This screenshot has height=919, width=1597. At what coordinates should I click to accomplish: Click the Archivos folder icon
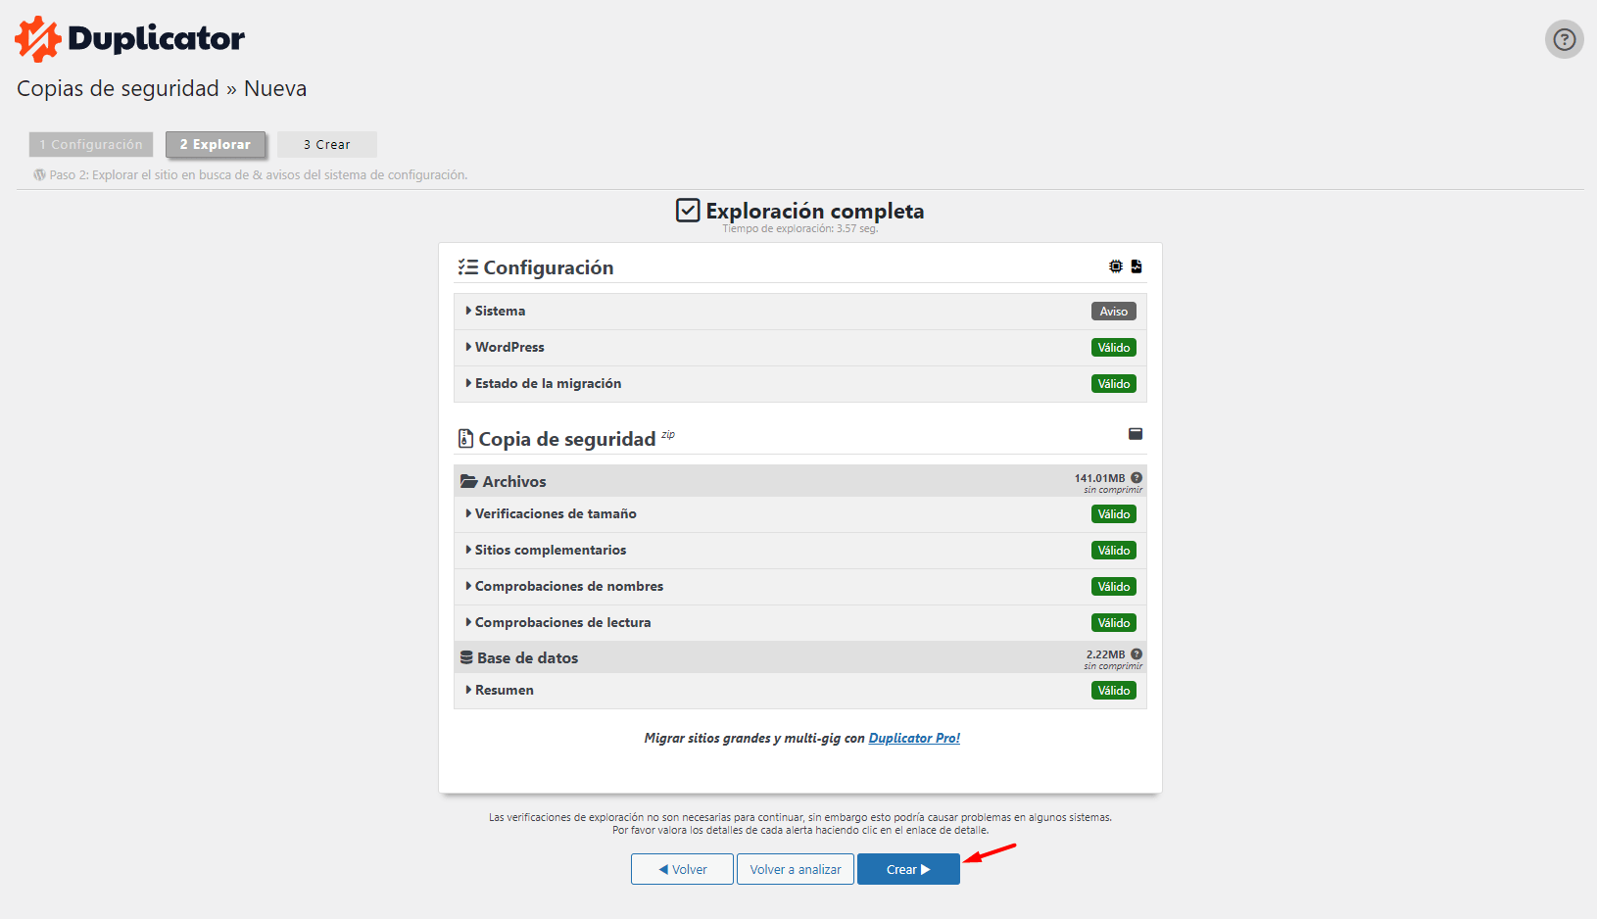[468, 481]
